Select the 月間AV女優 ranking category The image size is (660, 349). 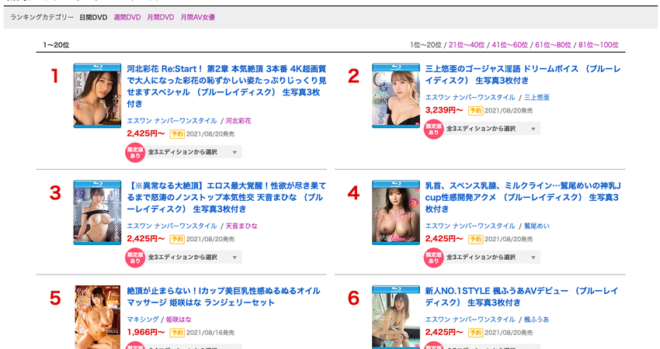198,17
